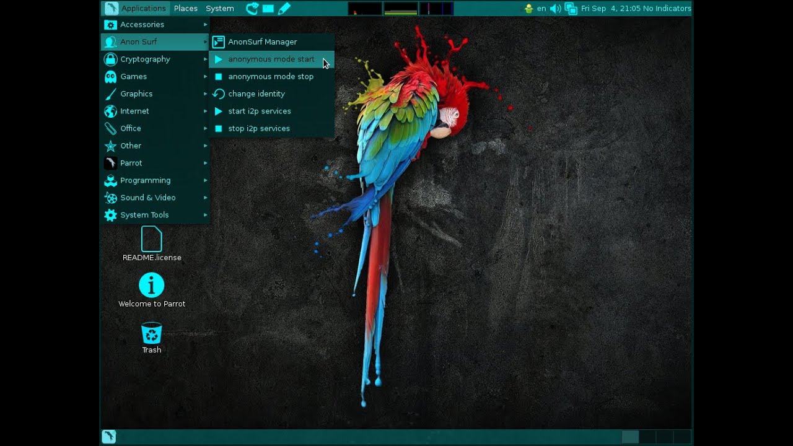Launch the browser icon in top panel

click(x=252, y=9)
